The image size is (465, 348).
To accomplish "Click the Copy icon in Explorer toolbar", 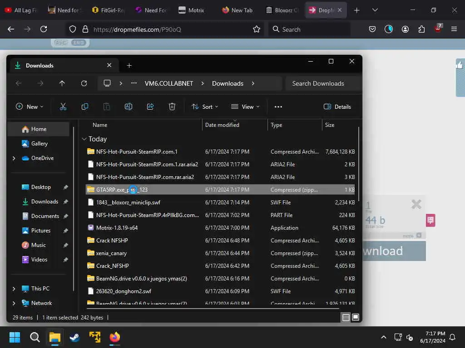I will tap(85, 106).
